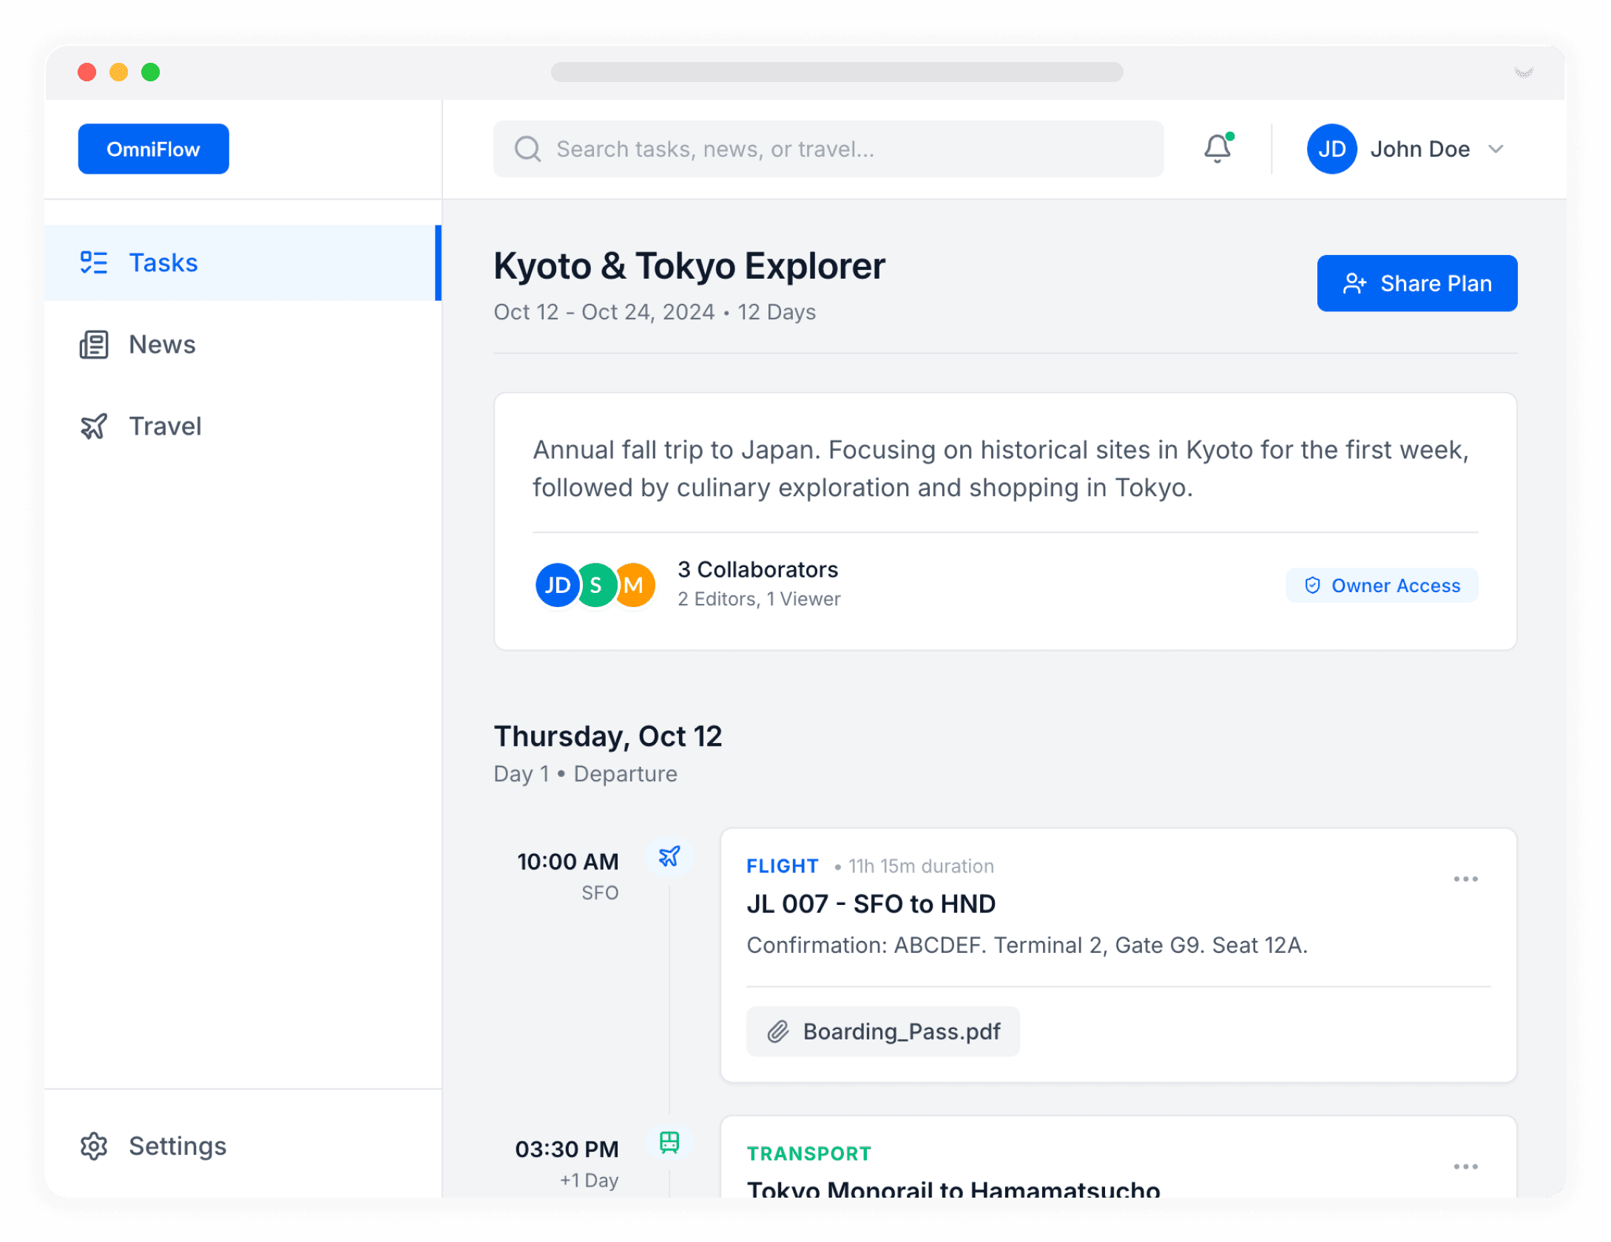Go to News in sidebar
The width and height of the screenshot is (1611, 1242).
(161, 345)
